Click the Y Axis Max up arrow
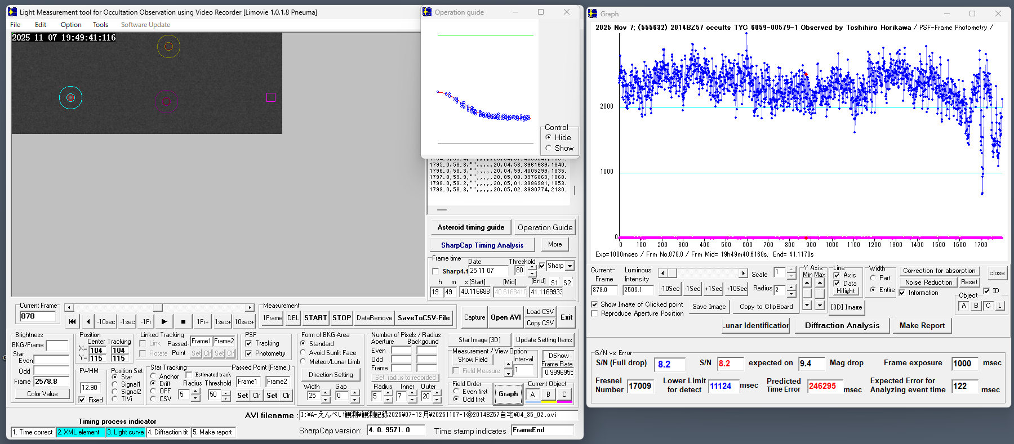Screen dimensions: 1014x444 (820, 282)
